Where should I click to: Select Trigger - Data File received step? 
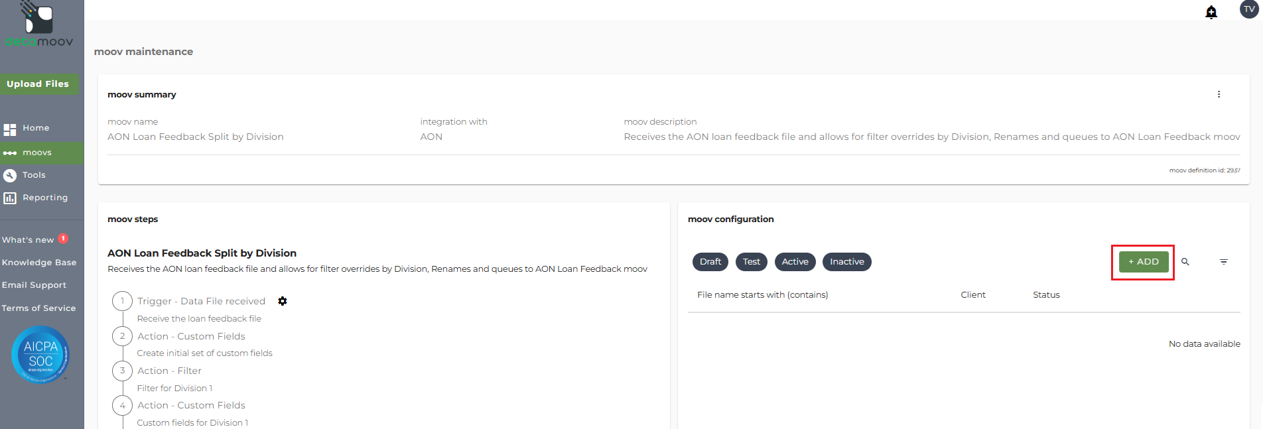point(201,301)
